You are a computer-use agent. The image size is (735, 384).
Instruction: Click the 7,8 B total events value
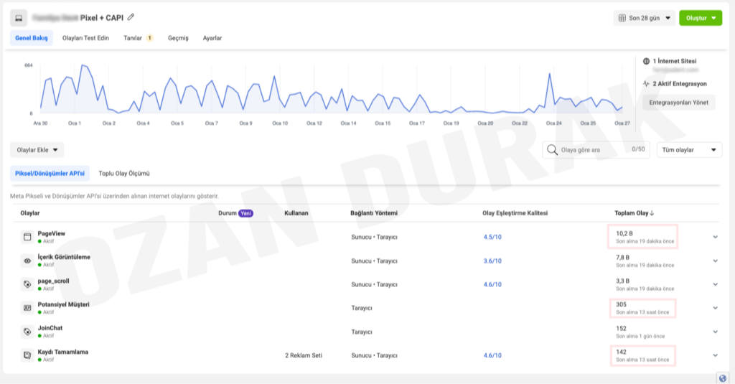tap(622, 258)
